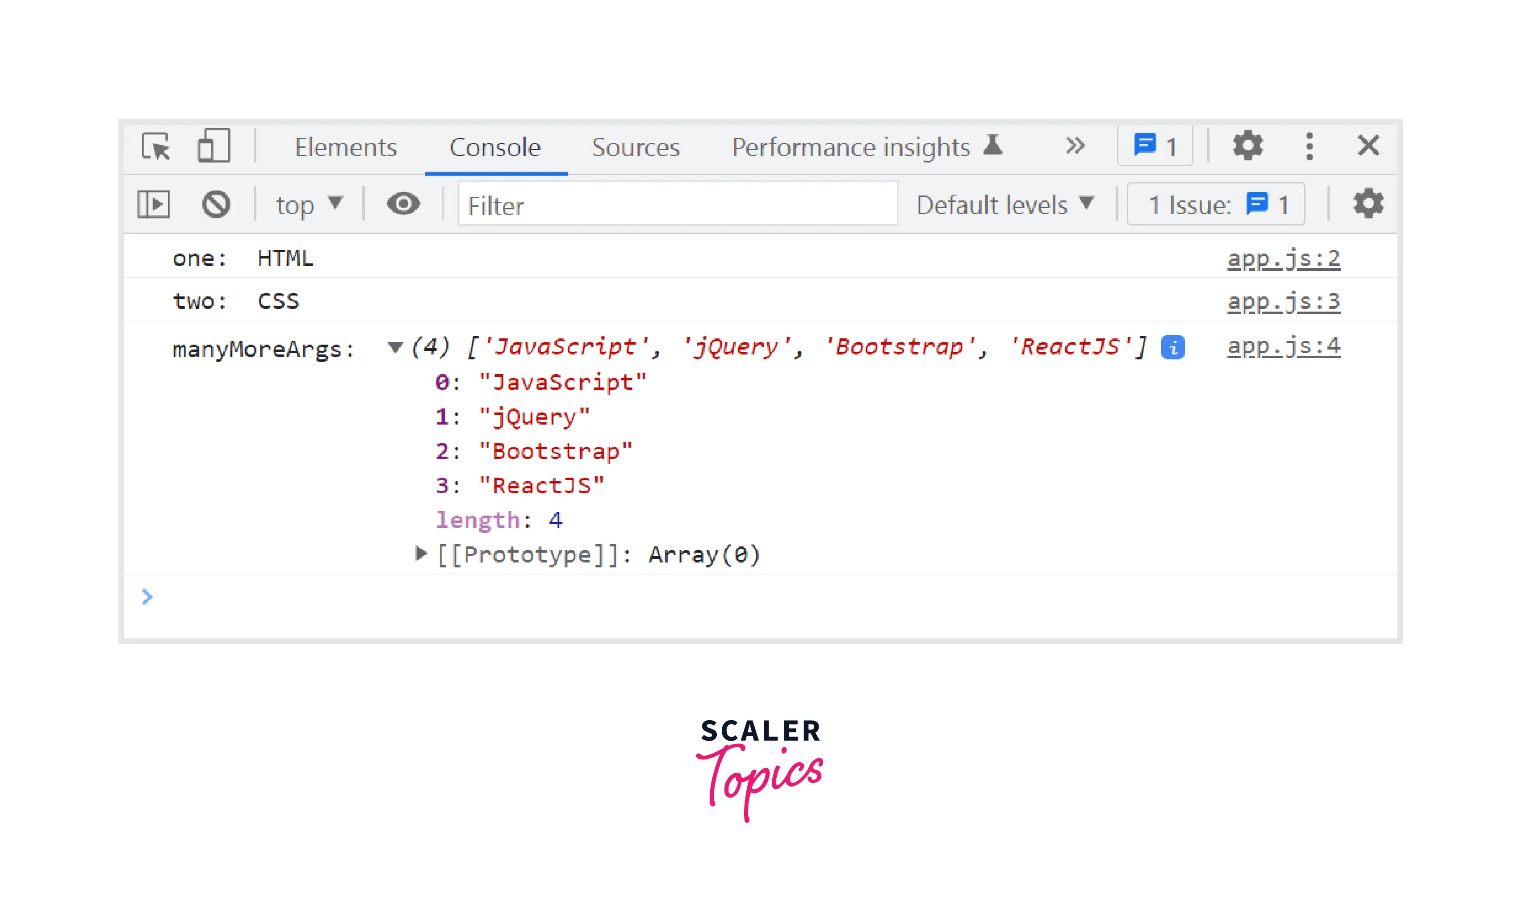Click the clear console icon

[x=217, y=204]
